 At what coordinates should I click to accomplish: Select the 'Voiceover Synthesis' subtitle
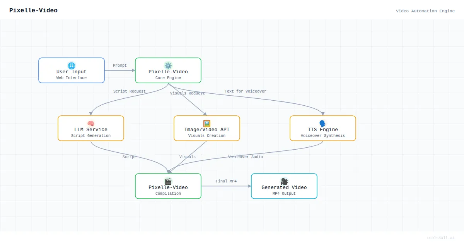point(323,136)
